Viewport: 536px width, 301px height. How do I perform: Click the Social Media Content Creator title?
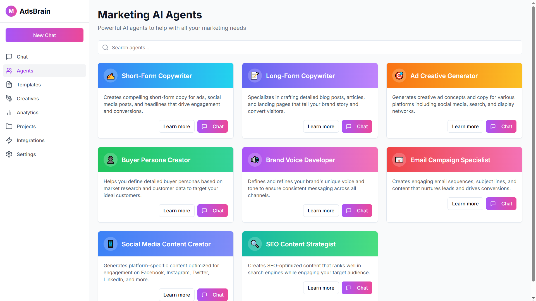166,244
